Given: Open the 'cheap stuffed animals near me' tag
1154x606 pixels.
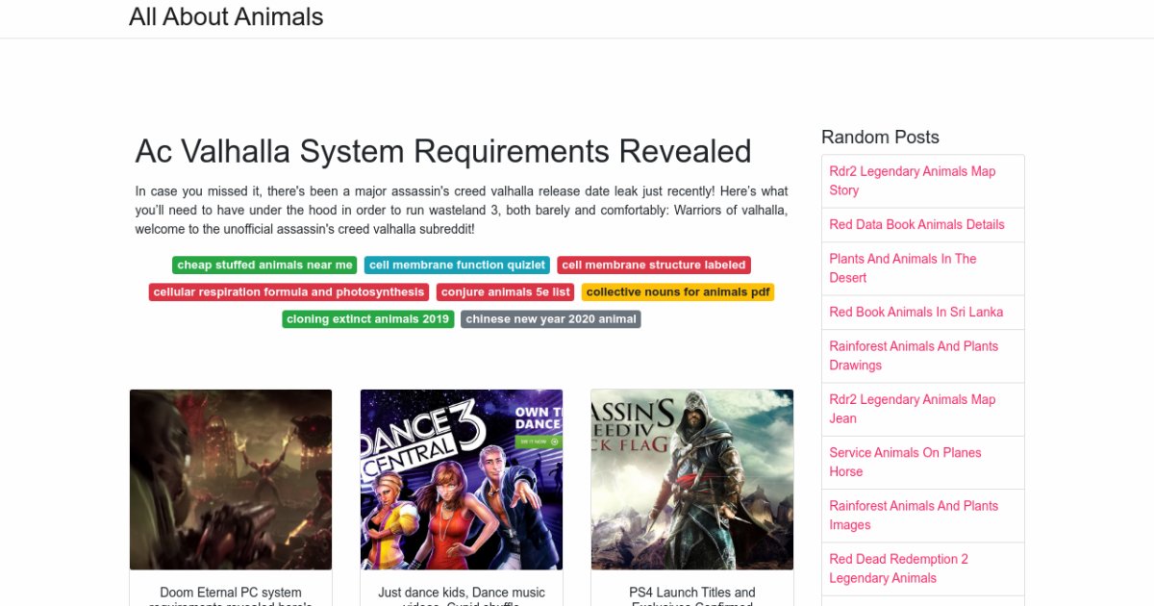Looking at the screenshot, I should click(264, 265).
